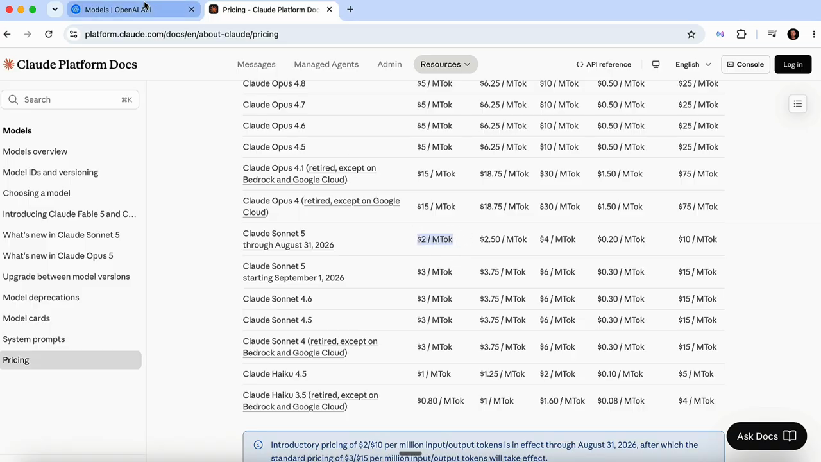Screen dimensions: 821x462
Task: Click the '$1.60 / MTok' cell
Action: (563, 401)
